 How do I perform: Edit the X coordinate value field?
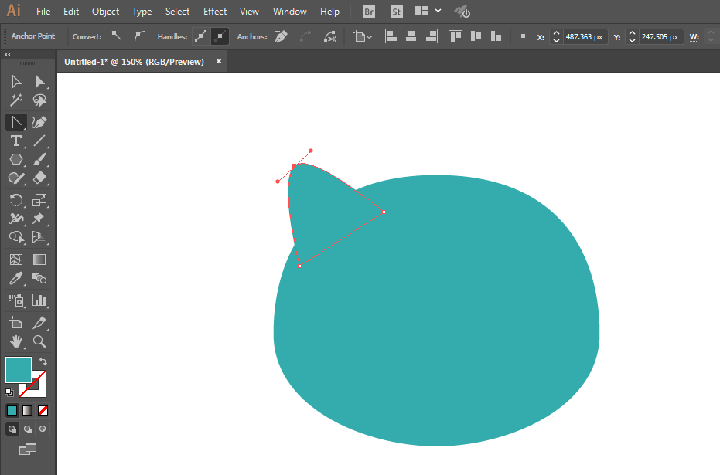tap(584, 36)
